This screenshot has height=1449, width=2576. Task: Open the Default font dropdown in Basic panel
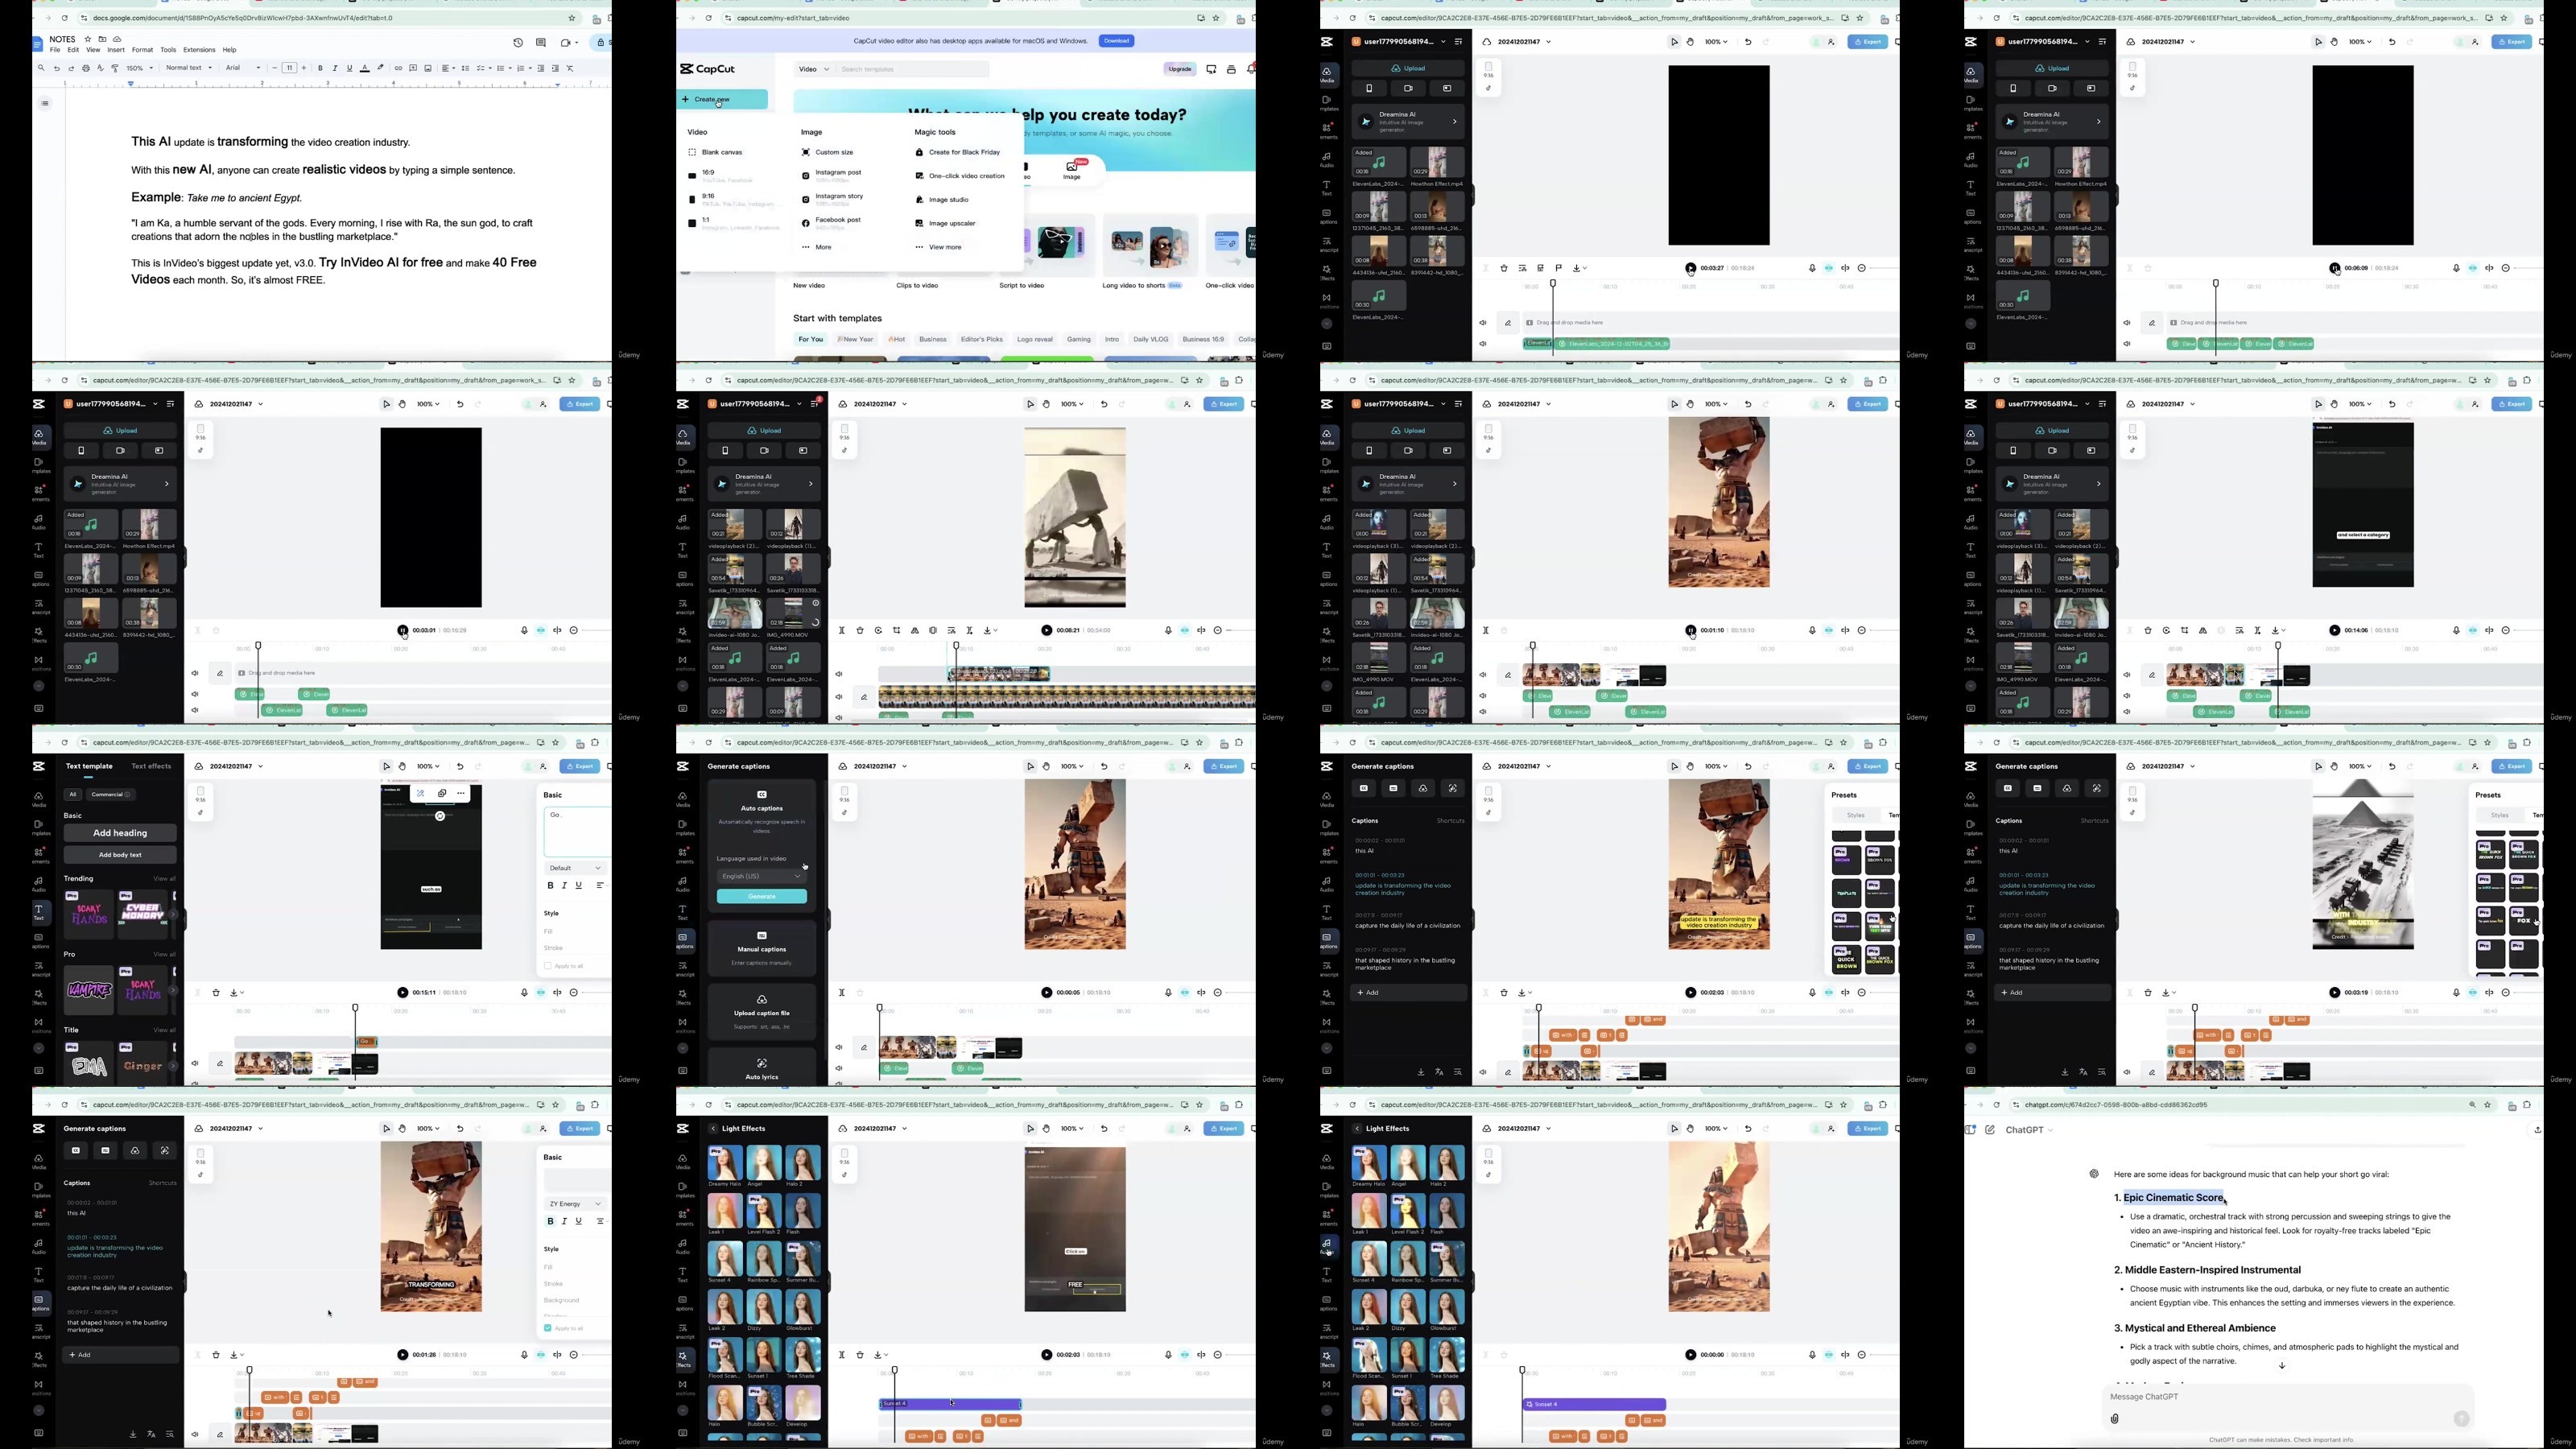pyautogui.click(x=575, y=868)
